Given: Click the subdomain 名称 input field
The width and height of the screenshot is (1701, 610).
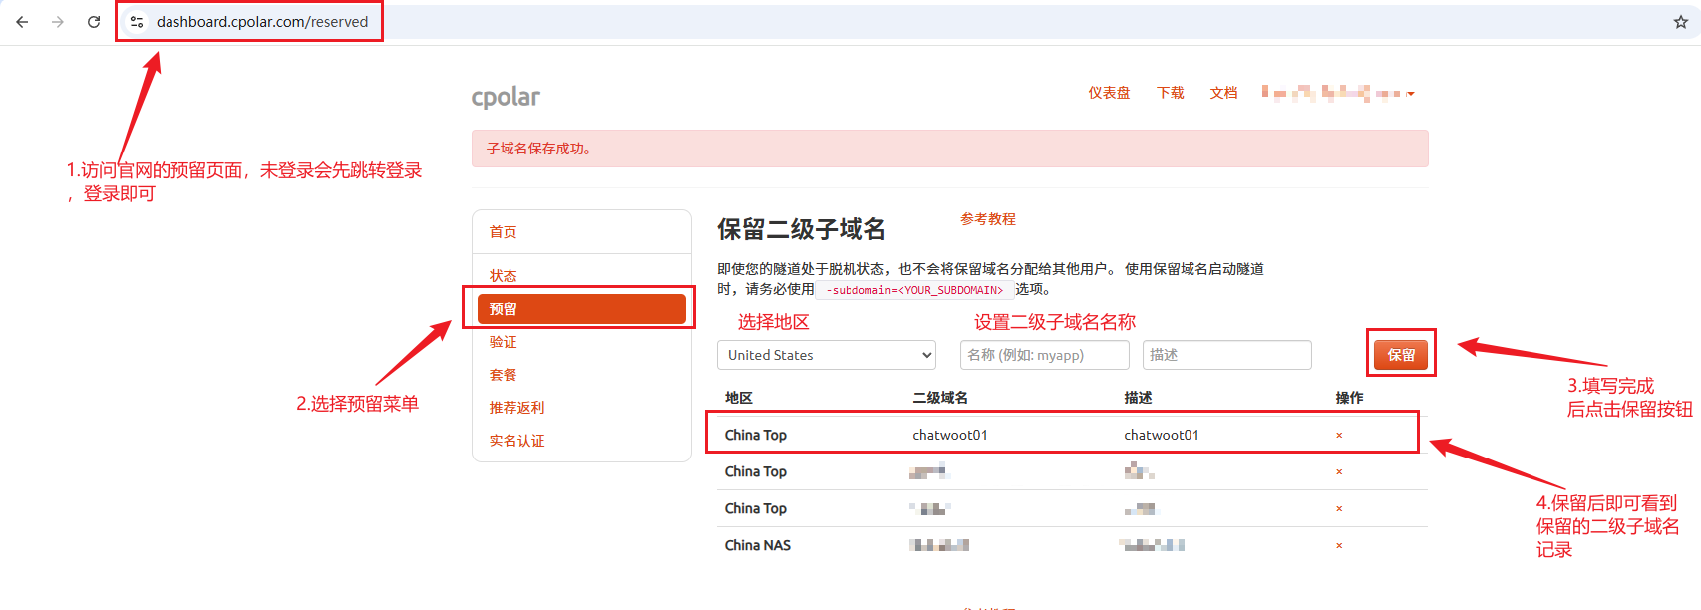Looking at the screenshot, I should point(1044,355).
